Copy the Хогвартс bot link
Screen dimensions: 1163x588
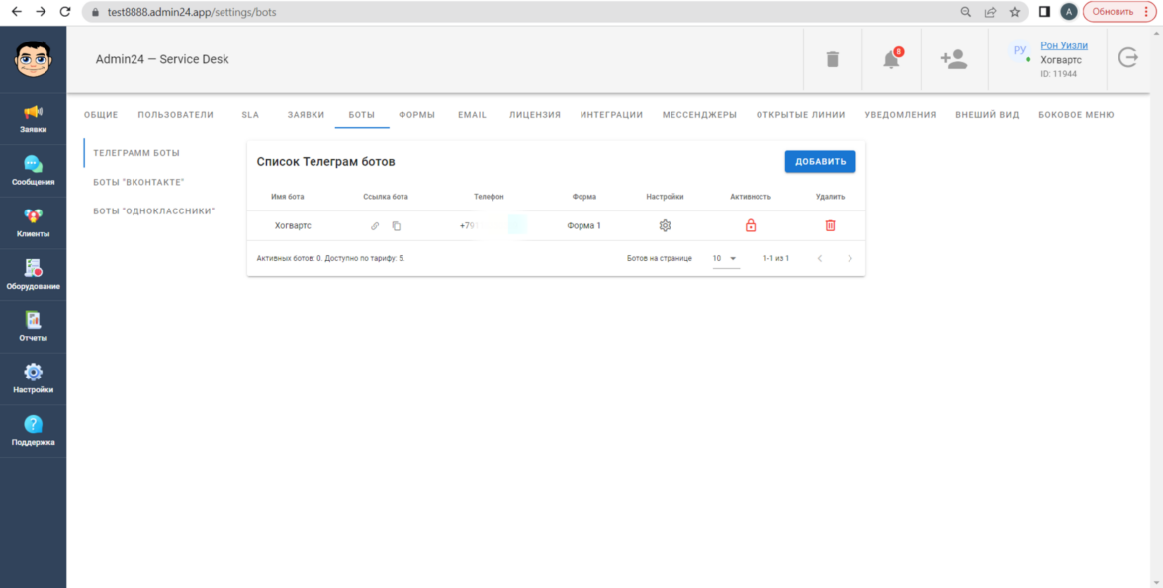pos(396,226)
